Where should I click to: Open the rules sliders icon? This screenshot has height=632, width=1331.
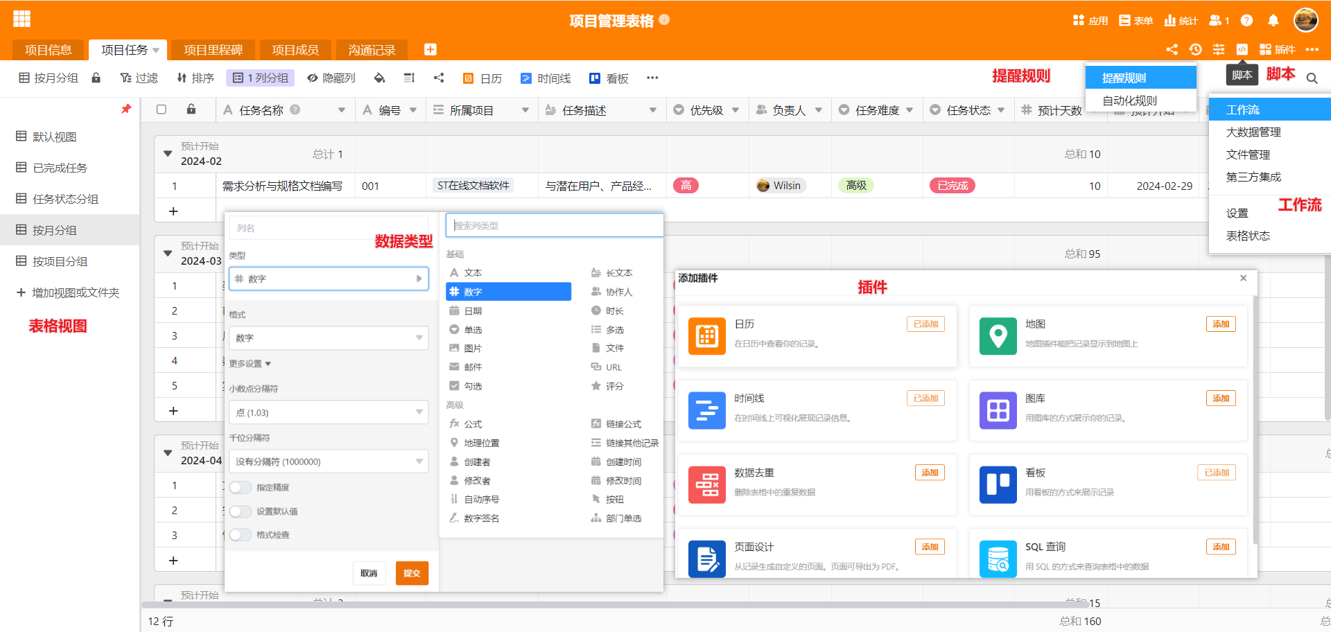coord(1218,49)
